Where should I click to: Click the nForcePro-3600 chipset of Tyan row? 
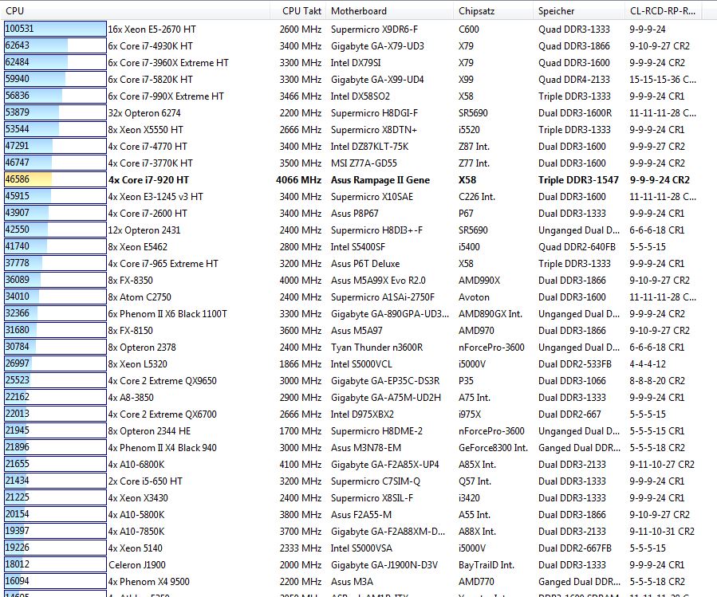coord(491,348)
